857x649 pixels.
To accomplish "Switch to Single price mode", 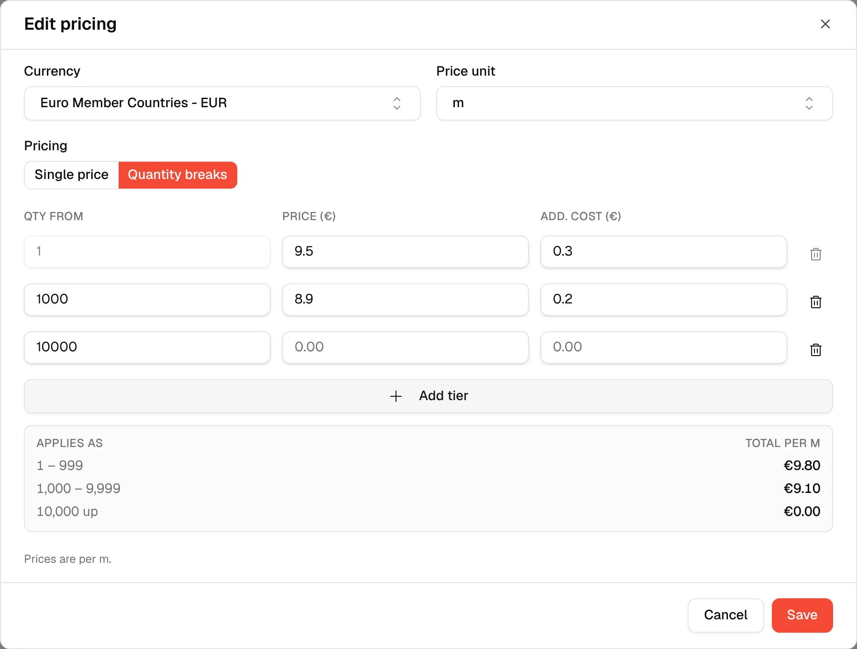I will coord(72,175).
